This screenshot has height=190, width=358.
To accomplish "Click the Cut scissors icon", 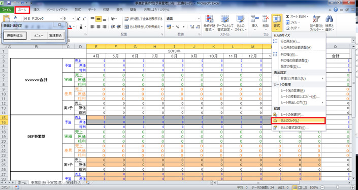I will 15,17.
